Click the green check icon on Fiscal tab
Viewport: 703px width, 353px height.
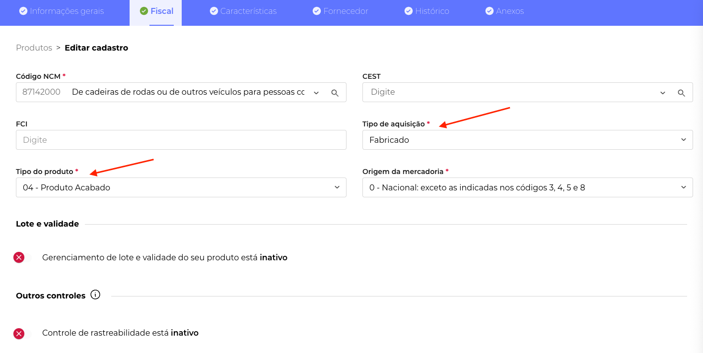(x=144, y=11)
